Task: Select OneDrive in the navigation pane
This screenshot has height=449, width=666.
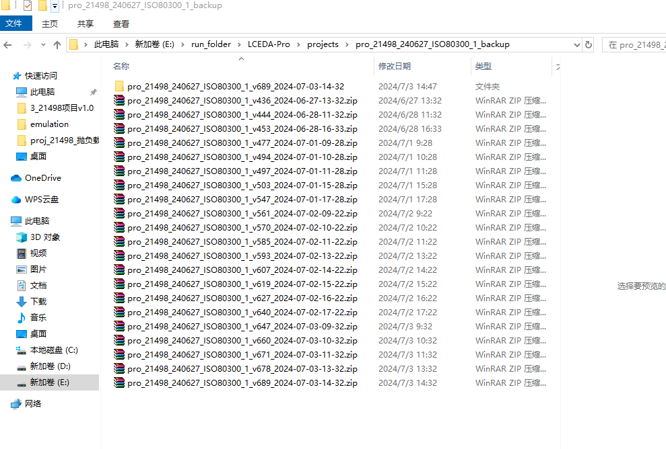Action: pyautogui.click(x=43, y=178)
